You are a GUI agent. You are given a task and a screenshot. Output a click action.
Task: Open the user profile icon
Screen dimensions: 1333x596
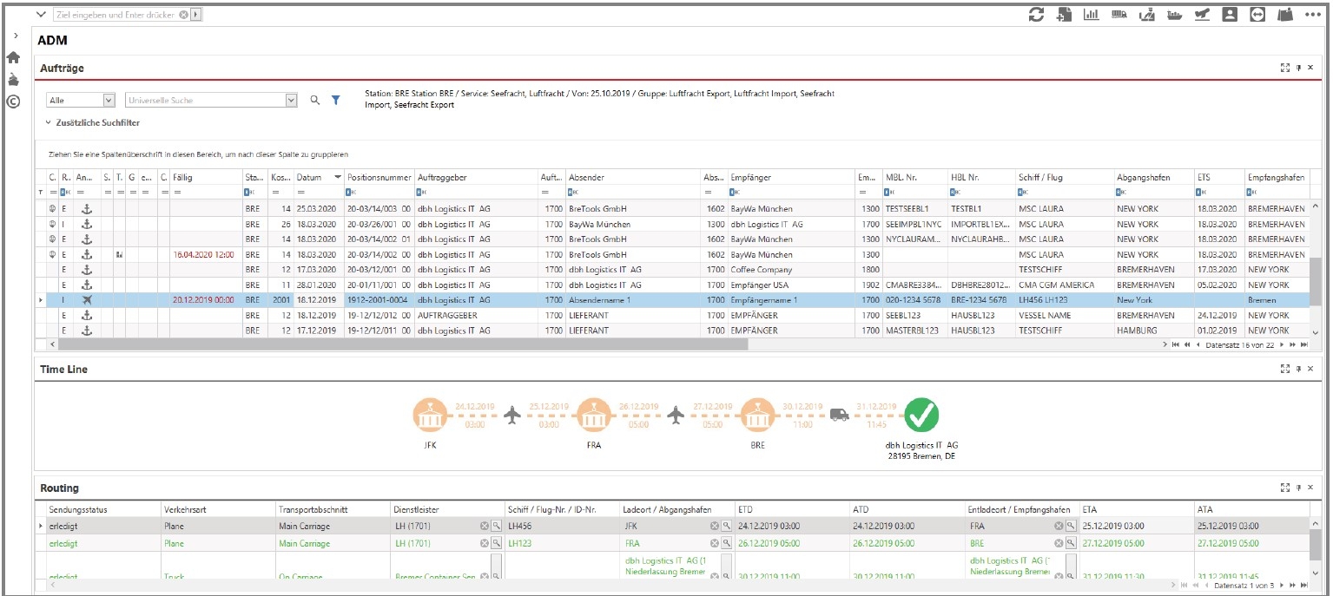click(1230, 15)
